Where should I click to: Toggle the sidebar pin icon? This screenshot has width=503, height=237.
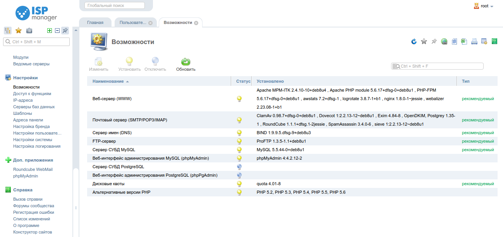(65, 31)
